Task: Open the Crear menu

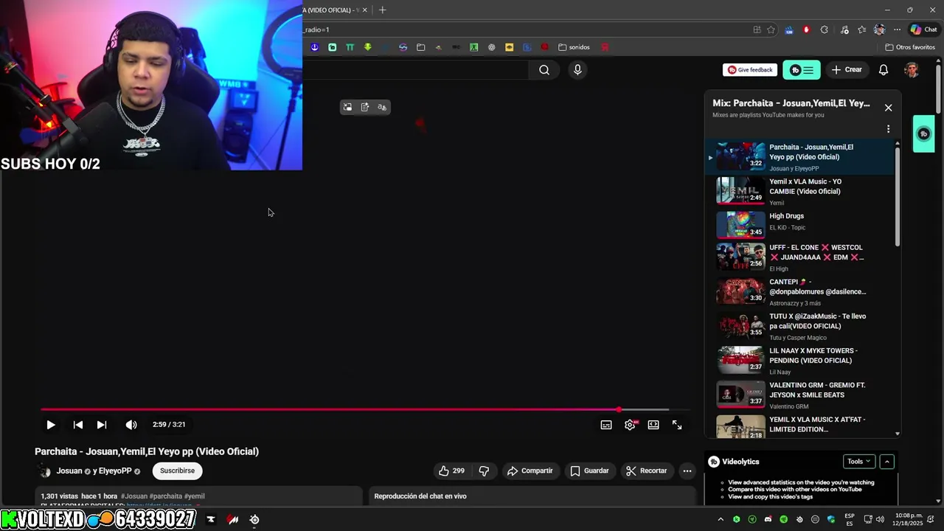Action: tap(847, 70)
